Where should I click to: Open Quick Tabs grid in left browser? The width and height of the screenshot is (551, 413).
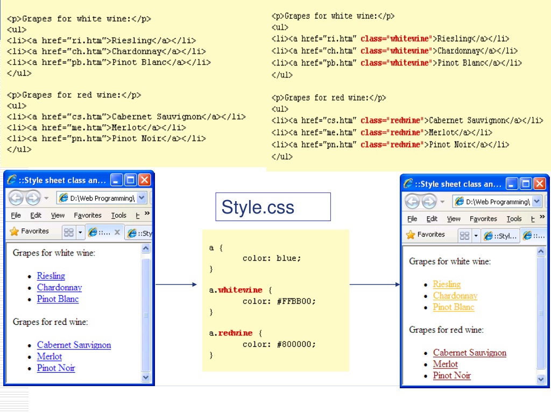69,232
